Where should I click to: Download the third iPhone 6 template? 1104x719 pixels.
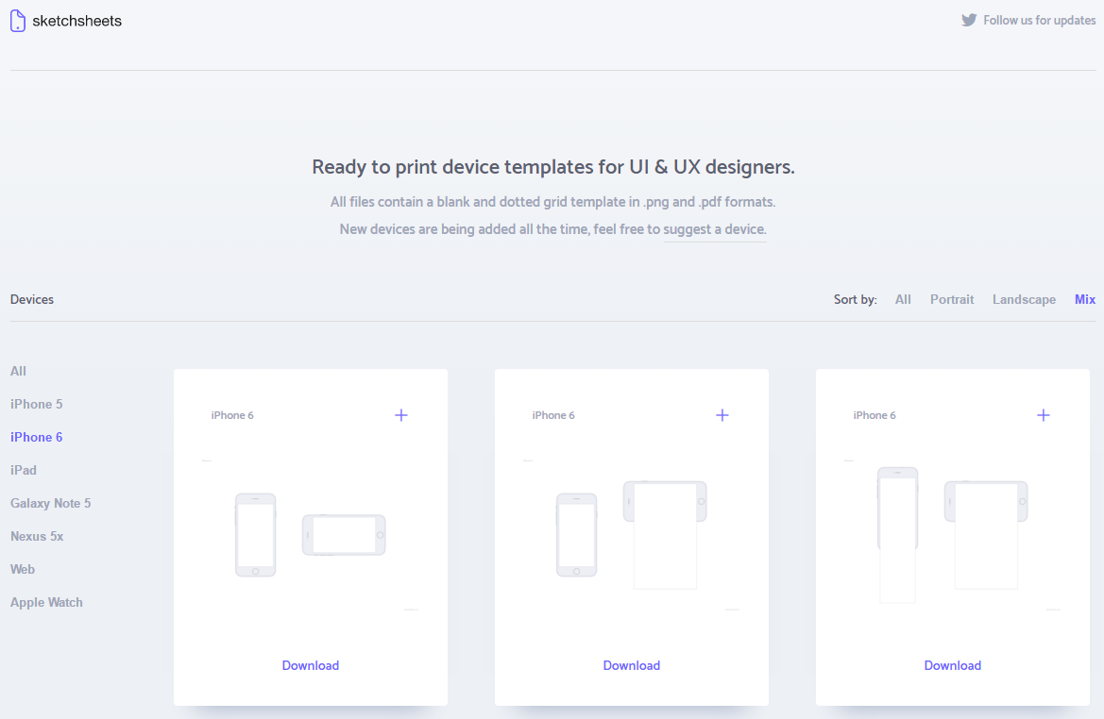pyautogui.click(x=953, y=665)
